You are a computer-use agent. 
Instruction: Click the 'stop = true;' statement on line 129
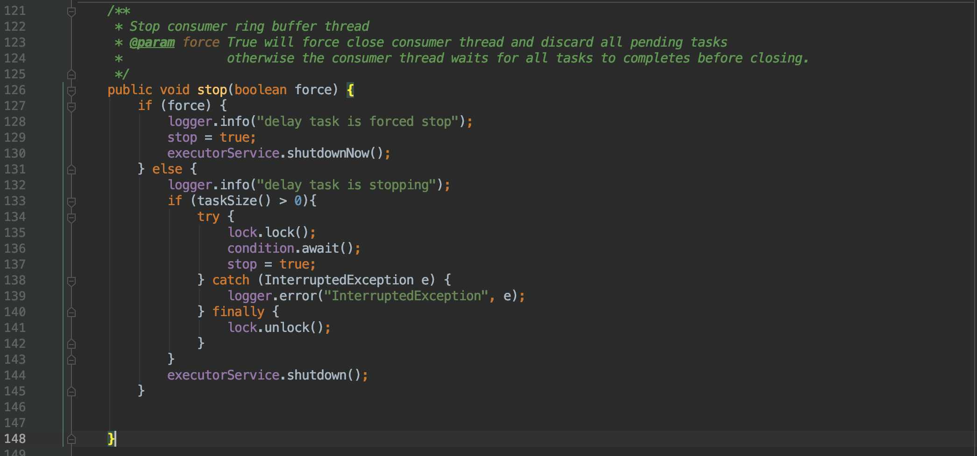pos(212,138)
